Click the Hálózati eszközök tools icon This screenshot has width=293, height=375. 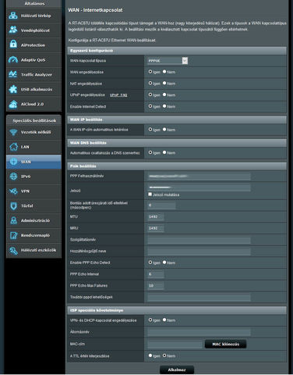13,250
